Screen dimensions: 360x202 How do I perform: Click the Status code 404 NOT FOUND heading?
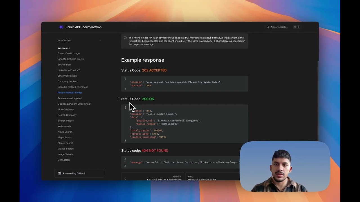tap(145, 150)
